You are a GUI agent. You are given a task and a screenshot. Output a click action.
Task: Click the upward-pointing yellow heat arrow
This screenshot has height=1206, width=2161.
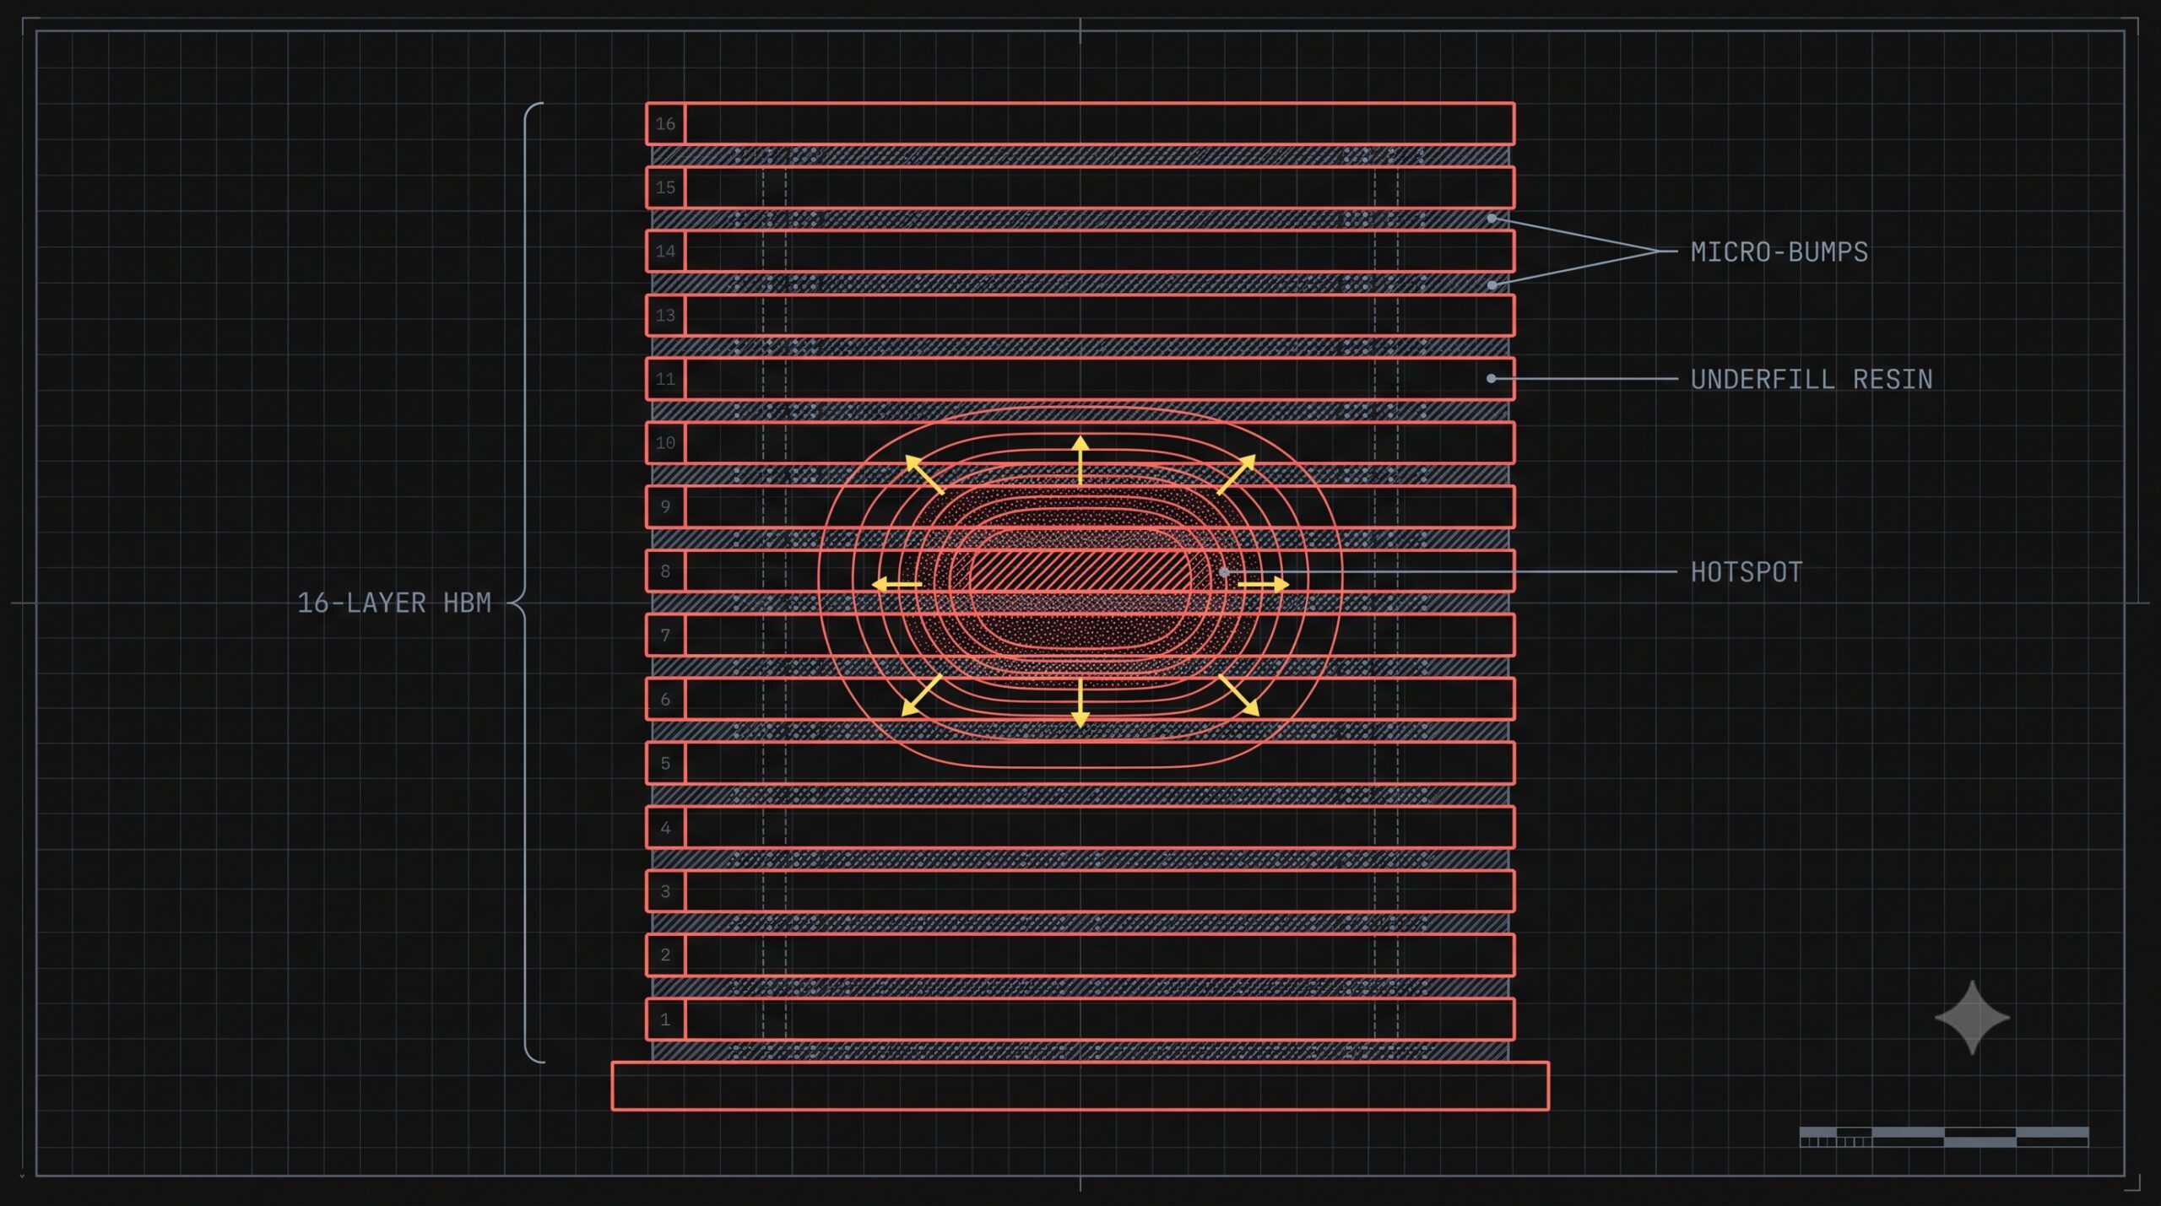tap(1080, 461)
